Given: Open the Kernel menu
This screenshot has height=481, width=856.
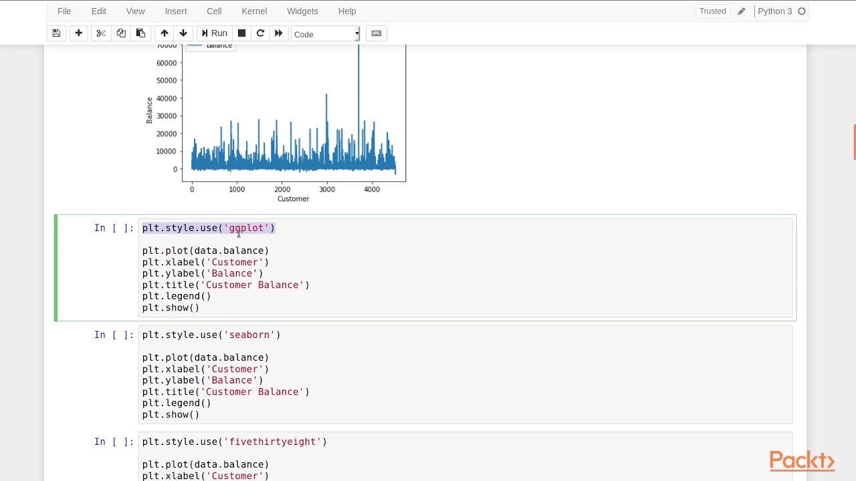Looking at the screenshot, I should (x=254, y=11).
